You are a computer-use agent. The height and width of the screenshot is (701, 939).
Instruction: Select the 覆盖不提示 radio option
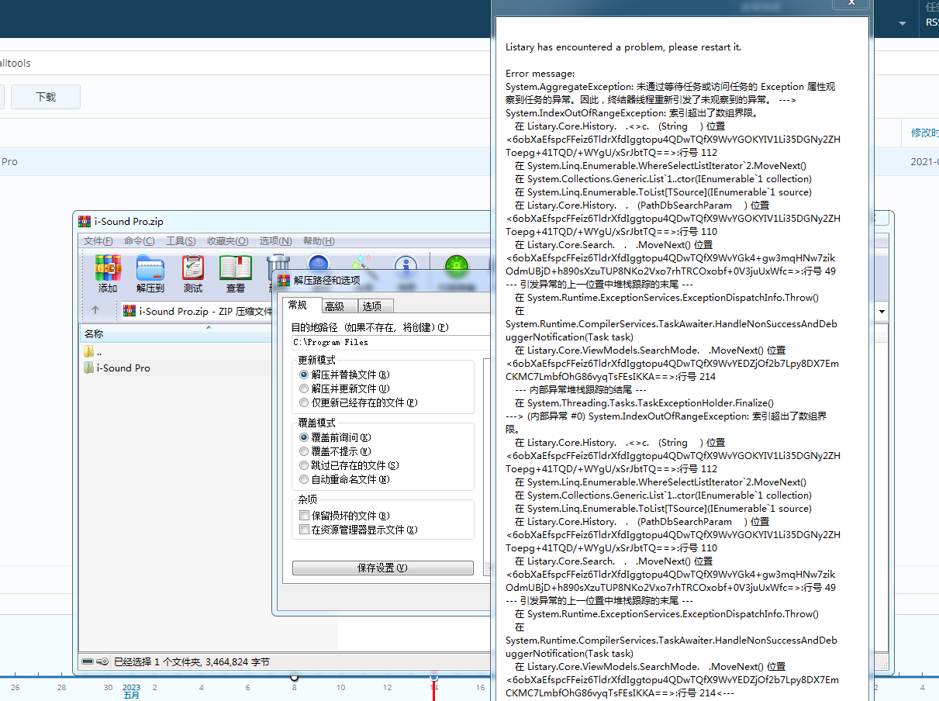(x=304, y=451)
